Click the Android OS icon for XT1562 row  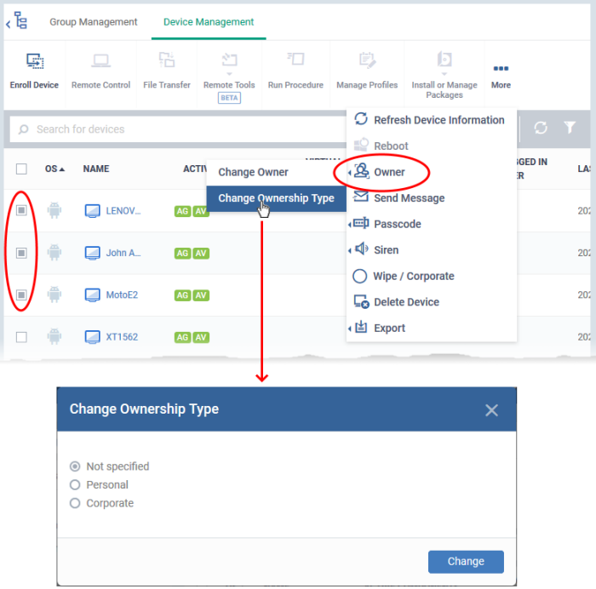tap(54, 336)
